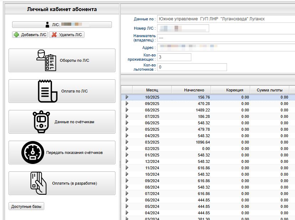Screen dimensions: 295x220
Task: Click the vertical panel splitter handle
Action: (120, 164)
